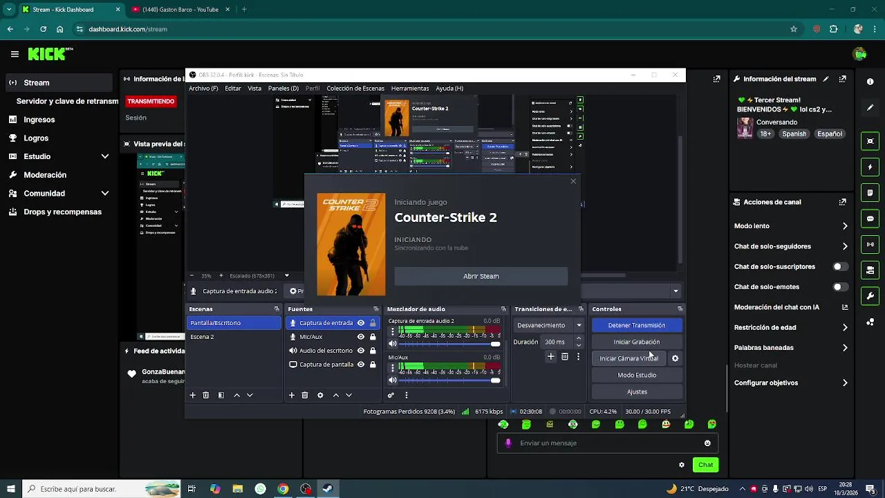Pop out Información del stream panel
This screenshot has height=498, width=885.
(842, 79)
